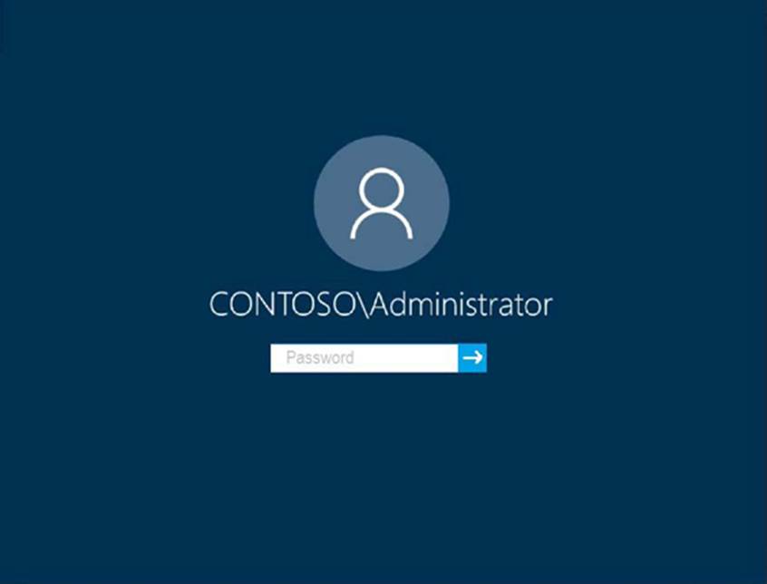The width and height of the screenshot is (767, 584).
Task: Activate the password entry box
Action: click(364, 358)
